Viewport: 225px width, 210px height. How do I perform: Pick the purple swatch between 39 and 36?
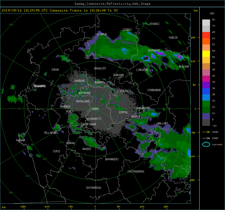206,85
